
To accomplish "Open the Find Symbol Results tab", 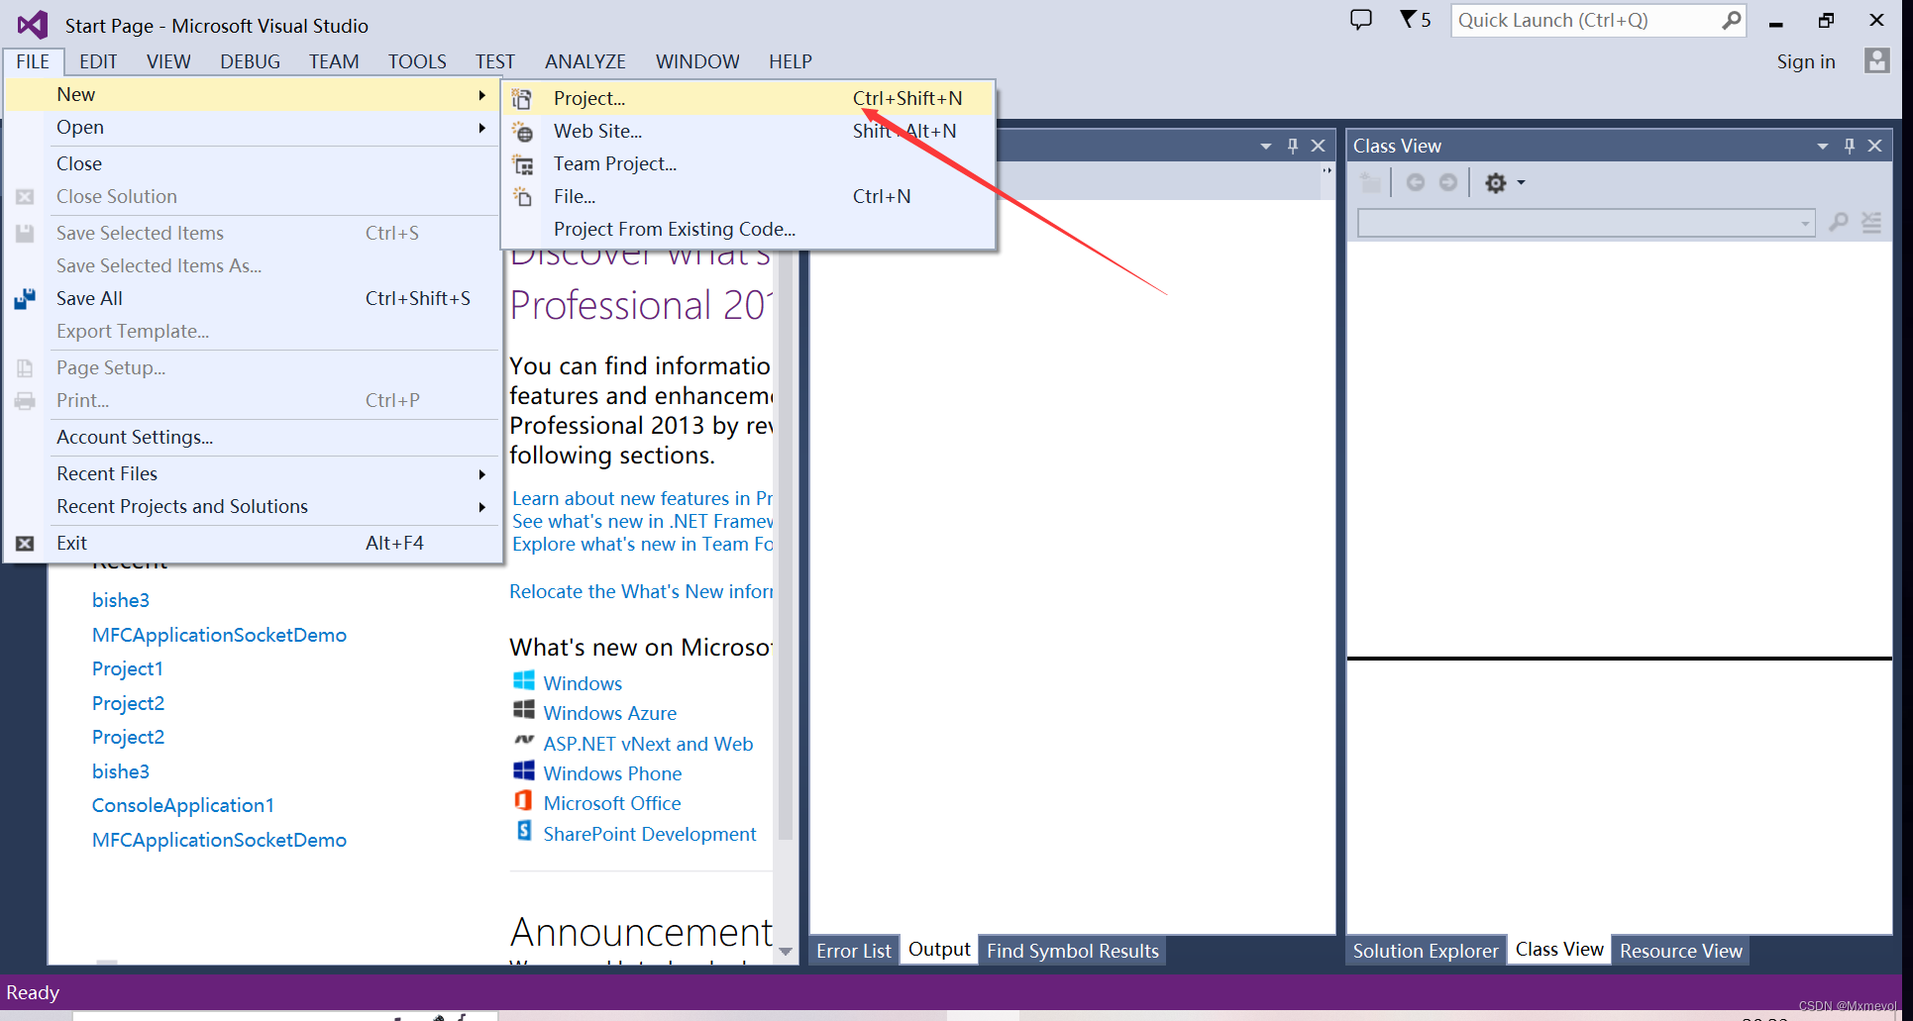I will [1072, 951].
